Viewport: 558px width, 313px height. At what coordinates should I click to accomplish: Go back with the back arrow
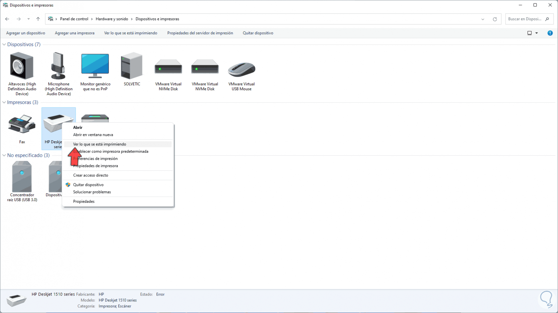(x=7, y=19)
